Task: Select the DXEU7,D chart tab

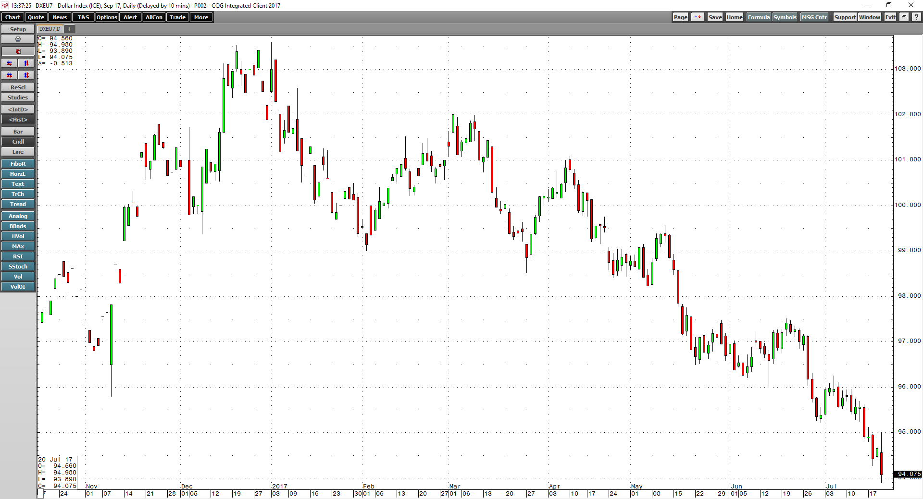Action: click(50, 29)
